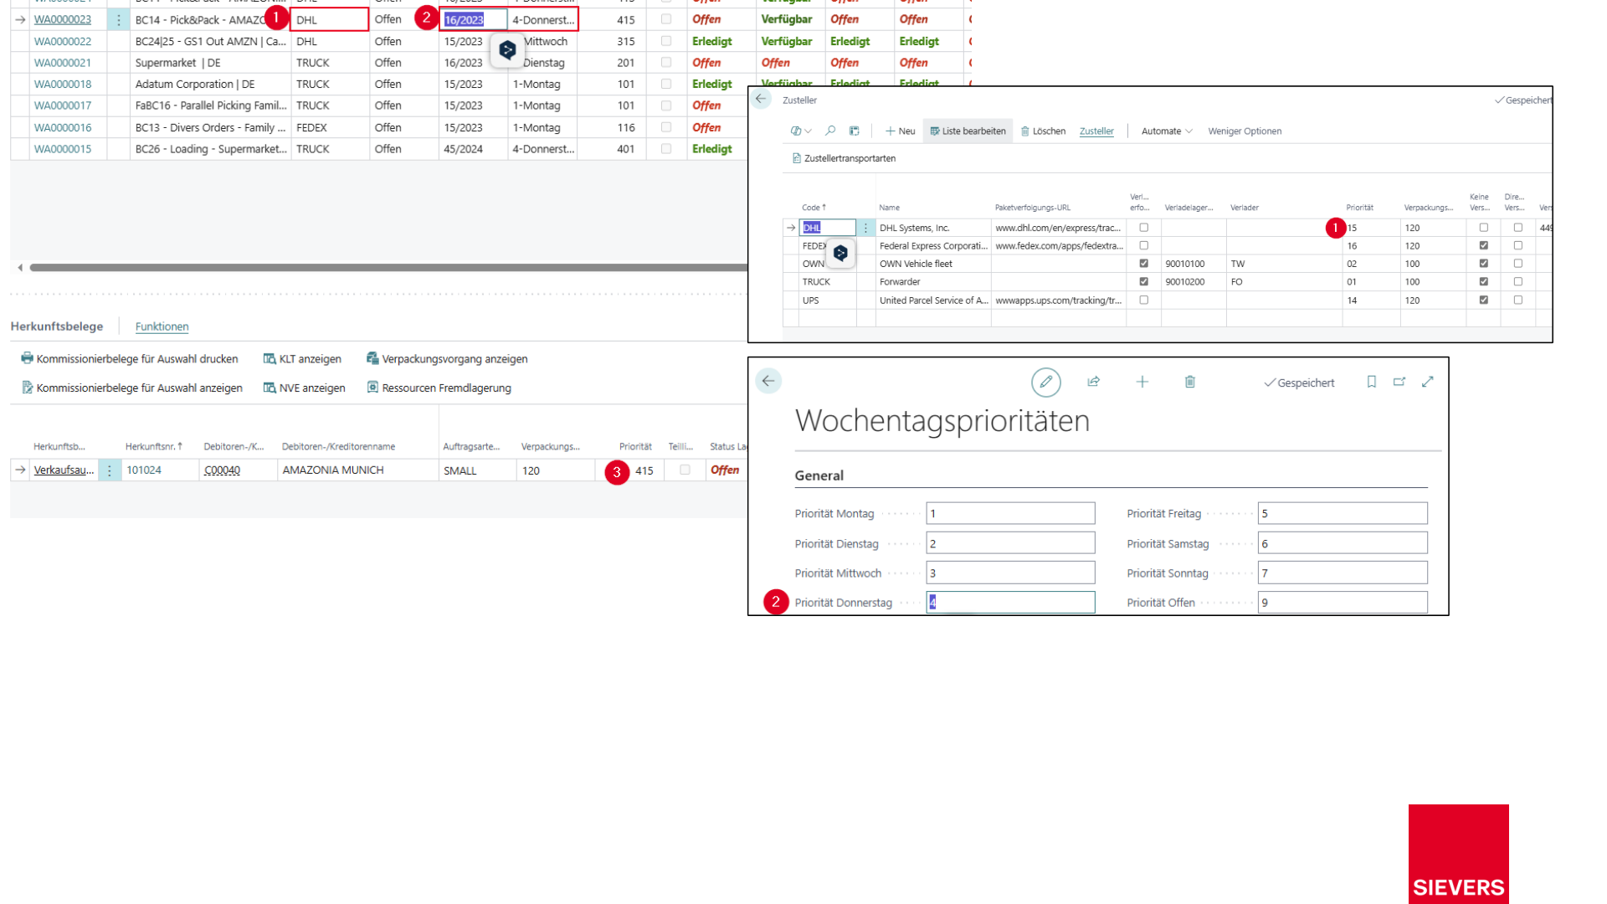Click Kommissionierbelege für Auswahl anzeigen
Image resolution: width=1607 pixels, height=904 pixels.
coord(131,388)
